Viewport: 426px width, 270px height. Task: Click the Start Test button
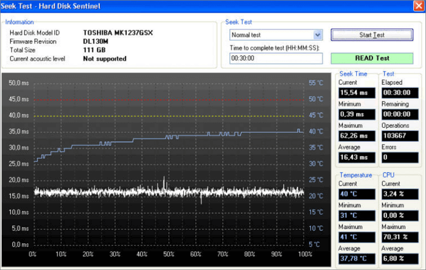pyautogui.click(x=372, y=35)
